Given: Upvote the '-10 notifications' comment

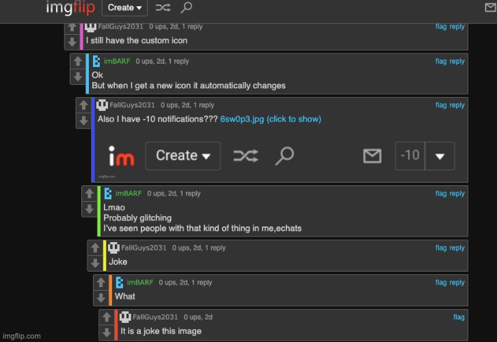Looking at the screenshot, I should pos(83,105).
